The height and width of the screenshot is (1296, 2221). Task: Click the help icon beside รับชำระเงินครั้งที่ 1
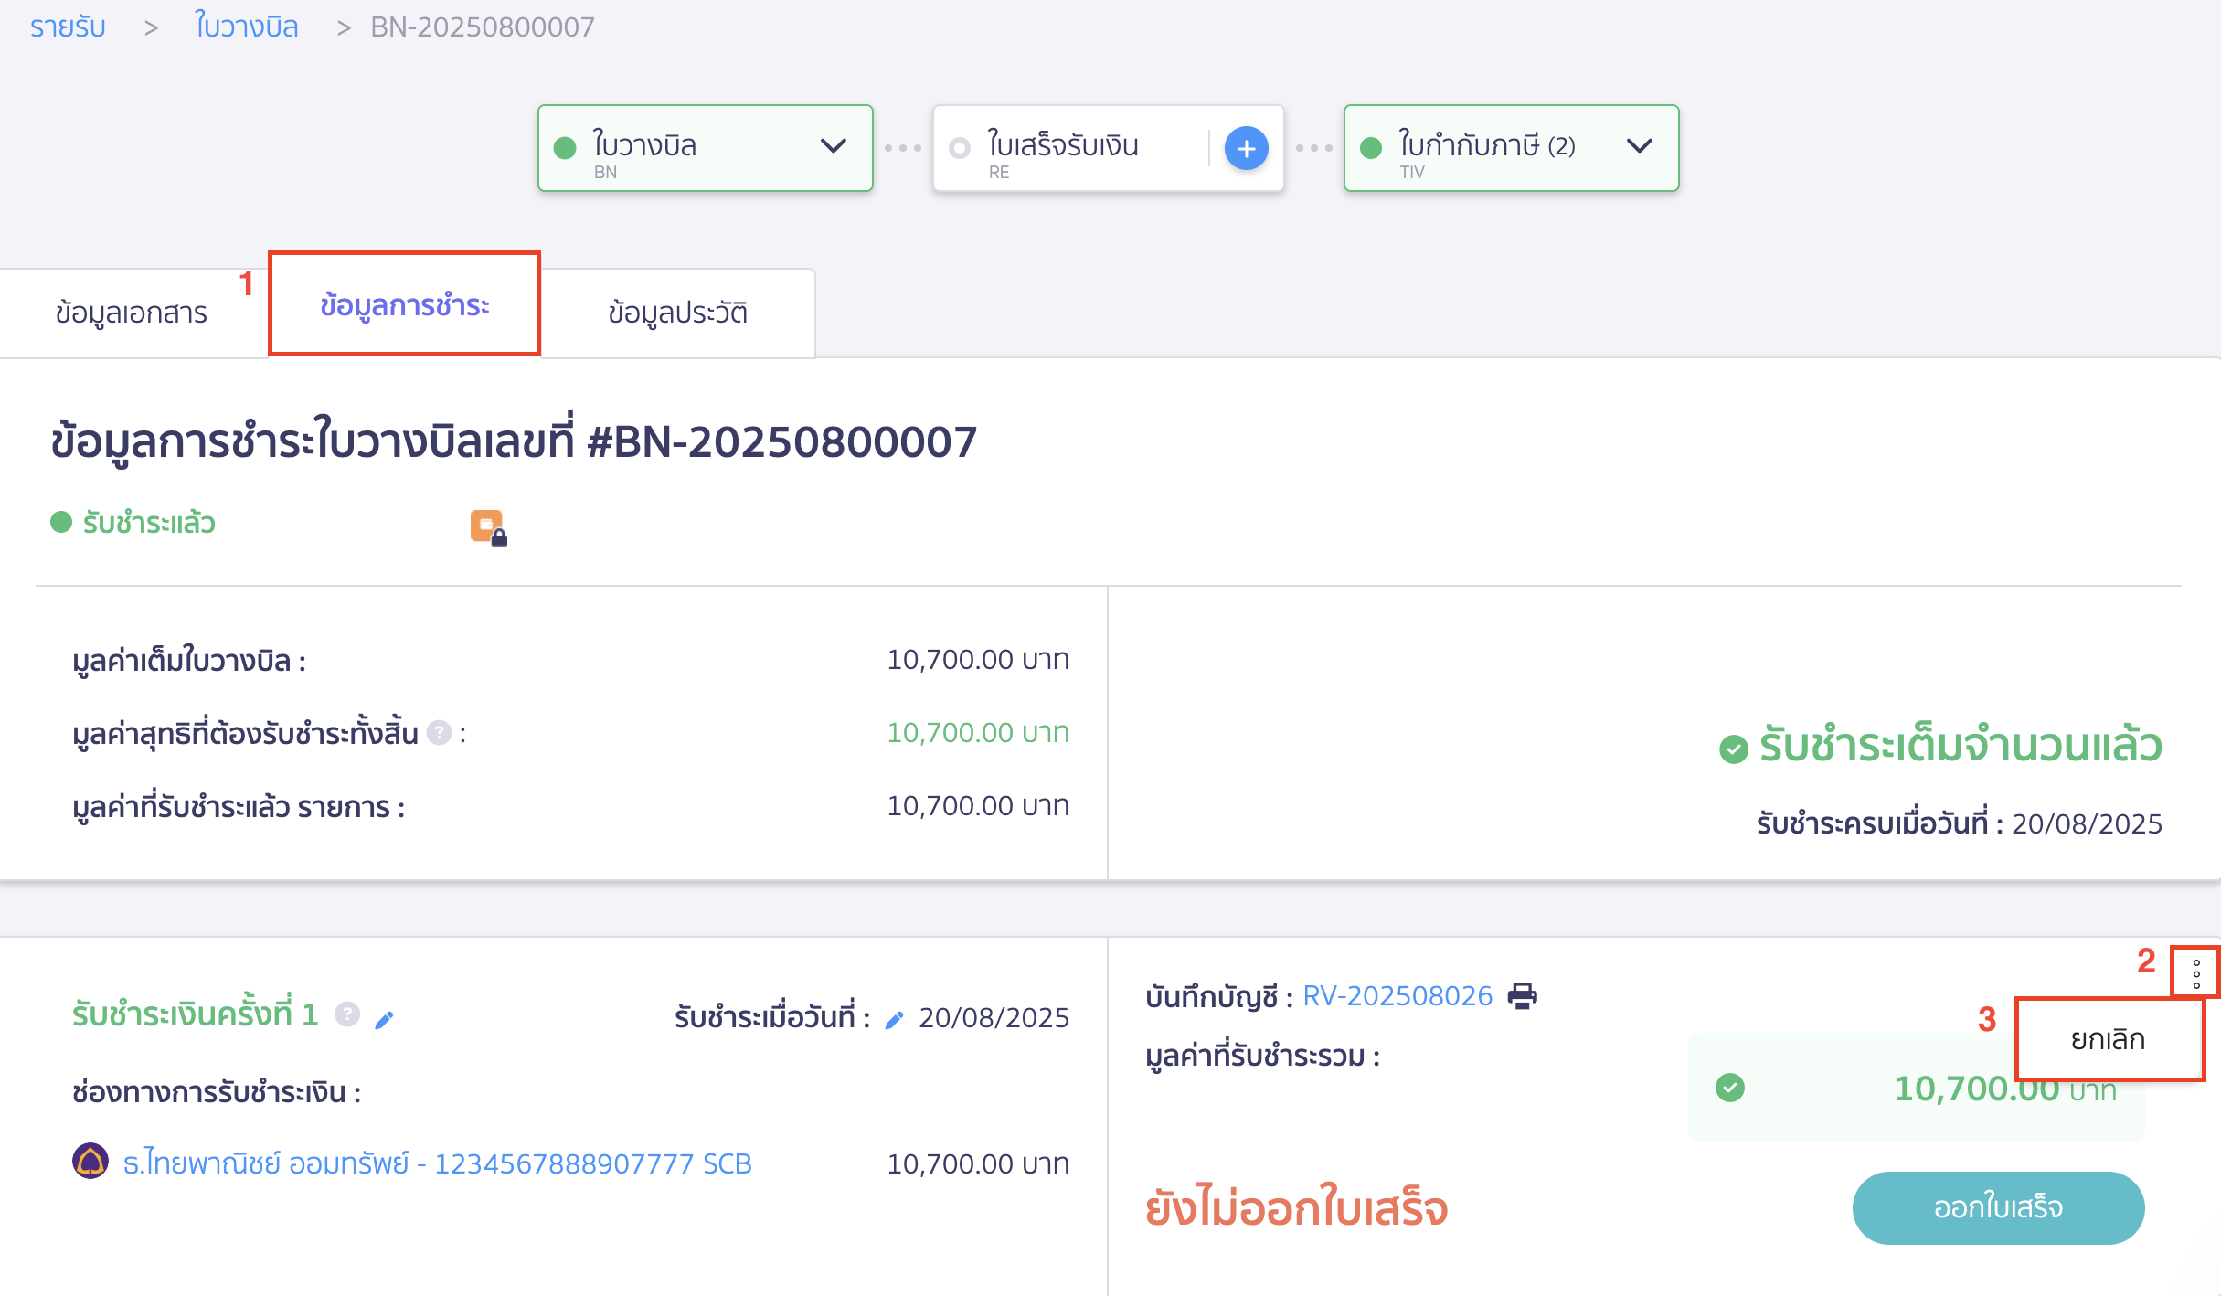pos(347,1014)
